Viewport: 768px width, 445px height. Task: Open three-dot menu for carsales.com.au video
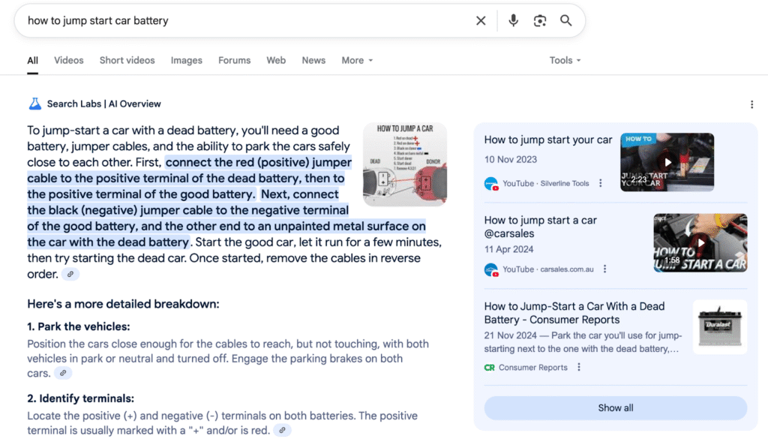604,269
